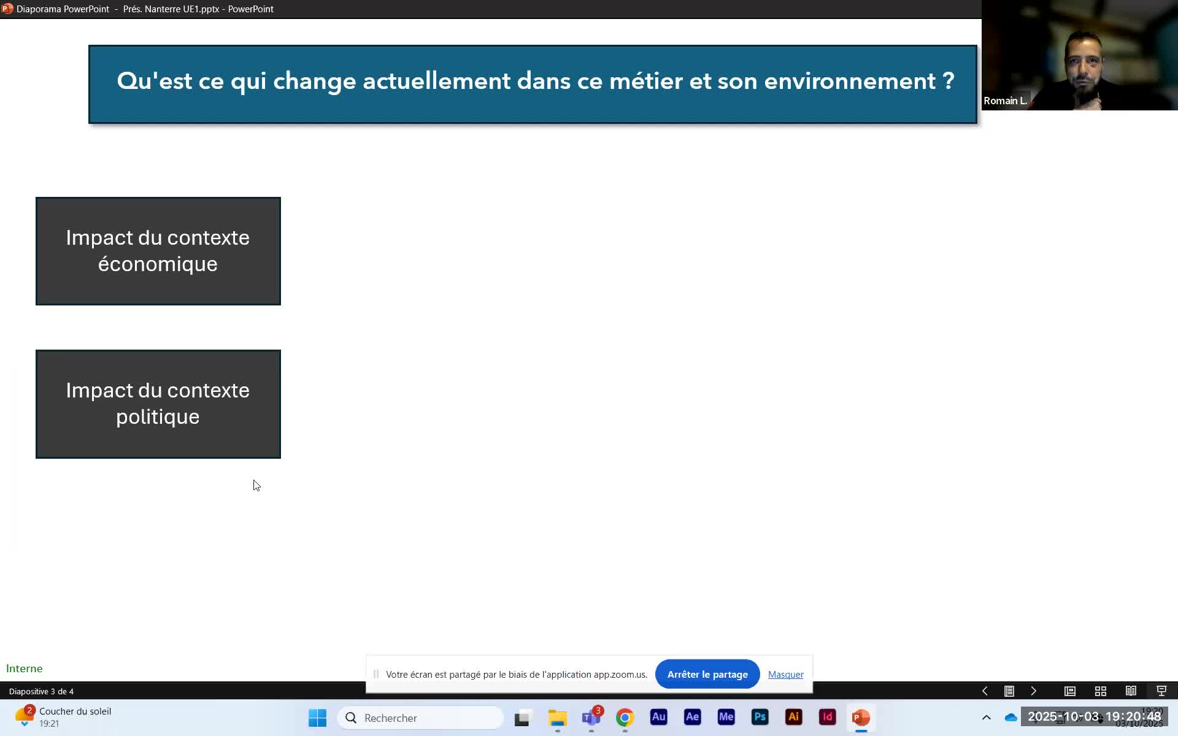Click Arrêter le partage button
Viewport: 1178px width, 736px height.
click(x=707, y=674)
